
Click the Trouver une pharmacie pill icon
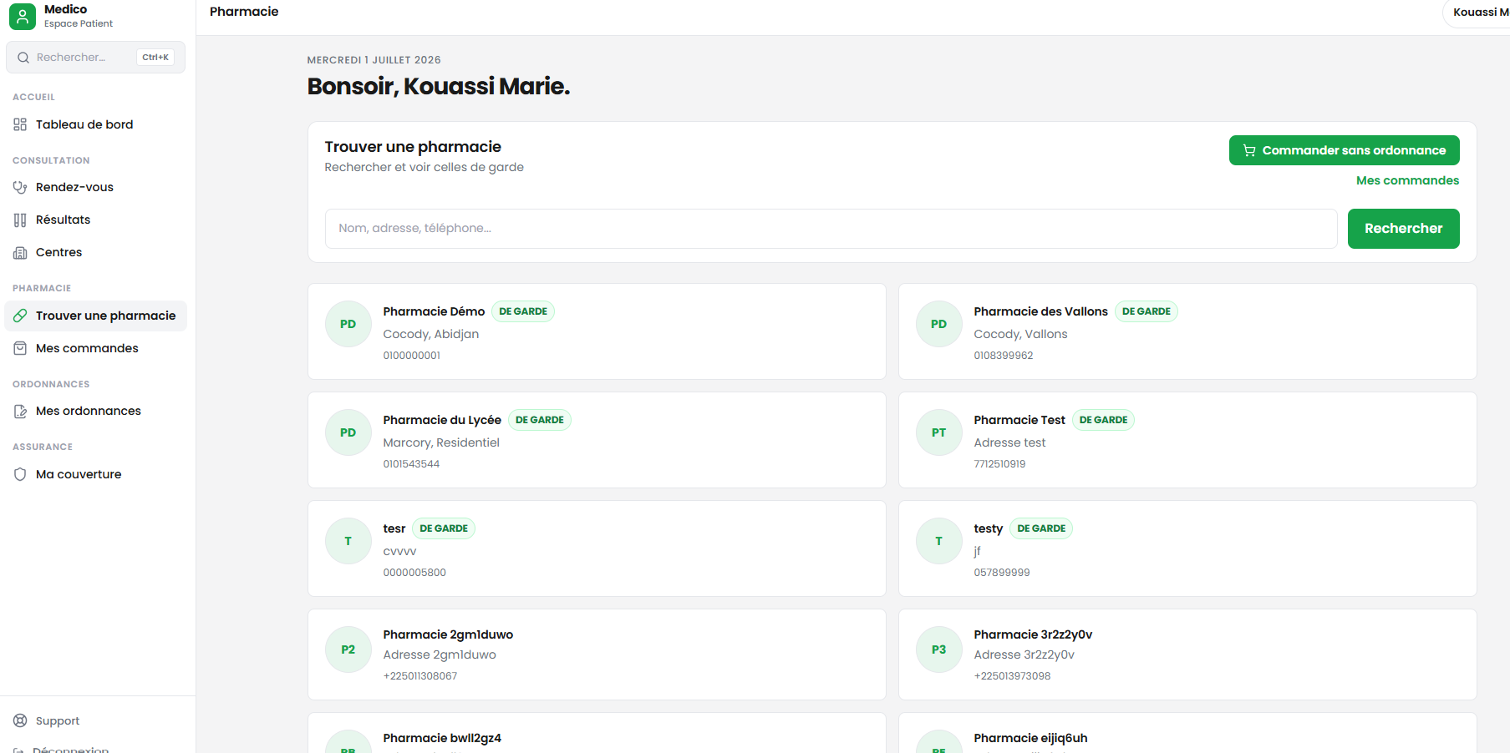(x=20, y=316)
